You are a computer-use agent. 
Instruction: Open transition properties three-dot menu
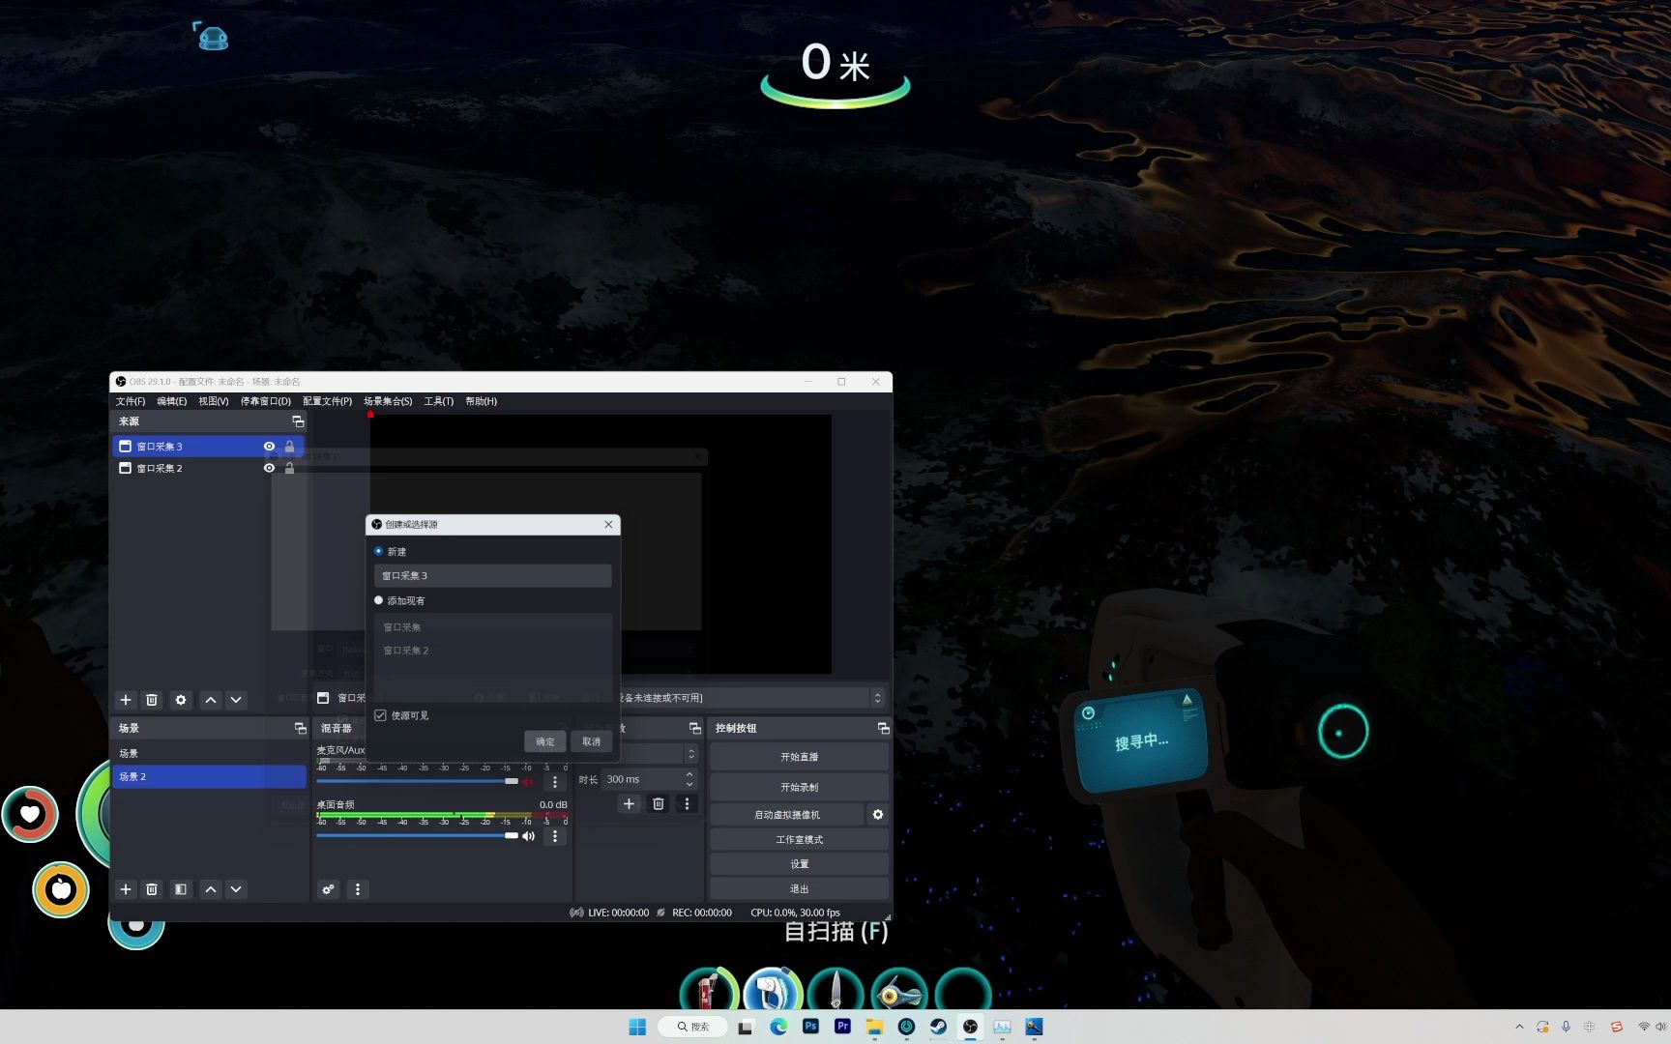point(688,804)
